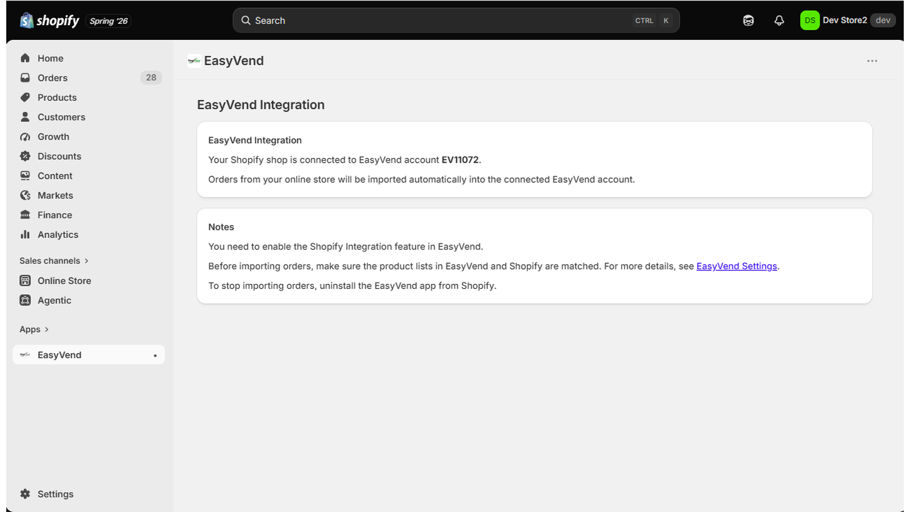Click the Markets globe icon
This screenshot has height=512, width=910.
coord(25,196)
